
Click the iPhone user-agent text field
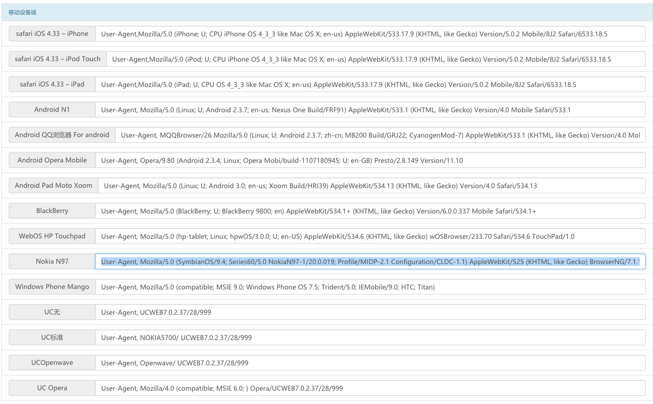tap(370, 34)
